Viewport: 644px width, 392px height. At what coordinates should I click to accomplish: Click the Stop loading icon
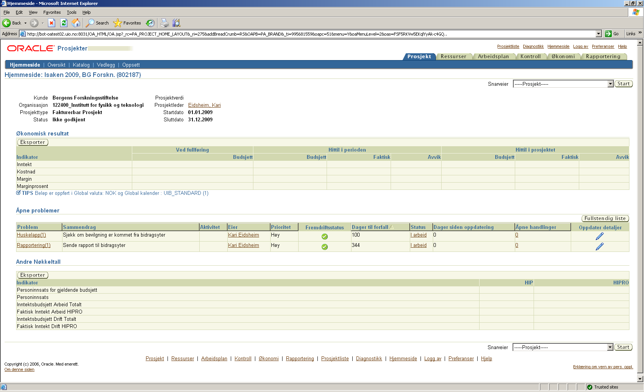tap(52, 23)
